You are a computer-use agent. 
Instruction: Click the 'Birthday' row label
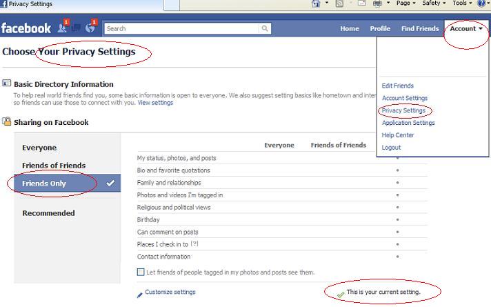(x=148, y=219)
